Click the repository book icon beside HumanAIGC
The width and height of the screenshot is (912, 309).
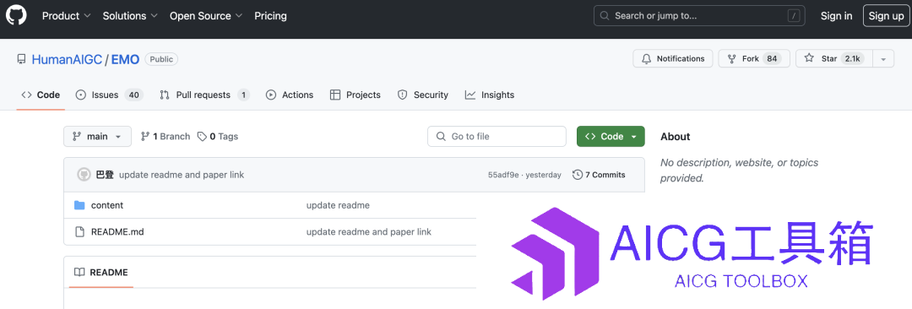21,59
